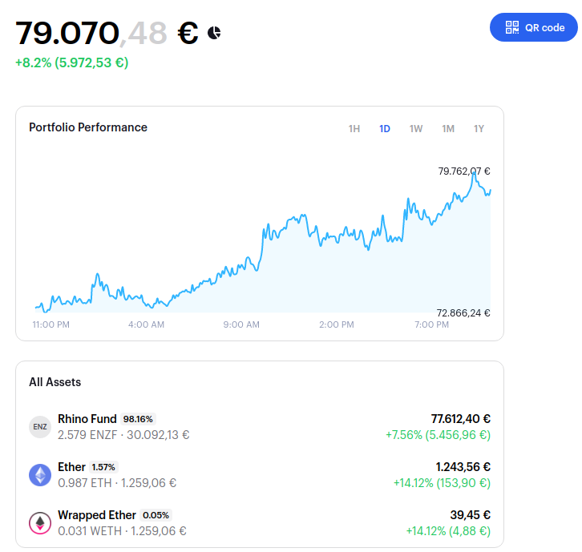Open the Wrapped Ether asset name
Screen dimensions: 582x552
[97, 515]
